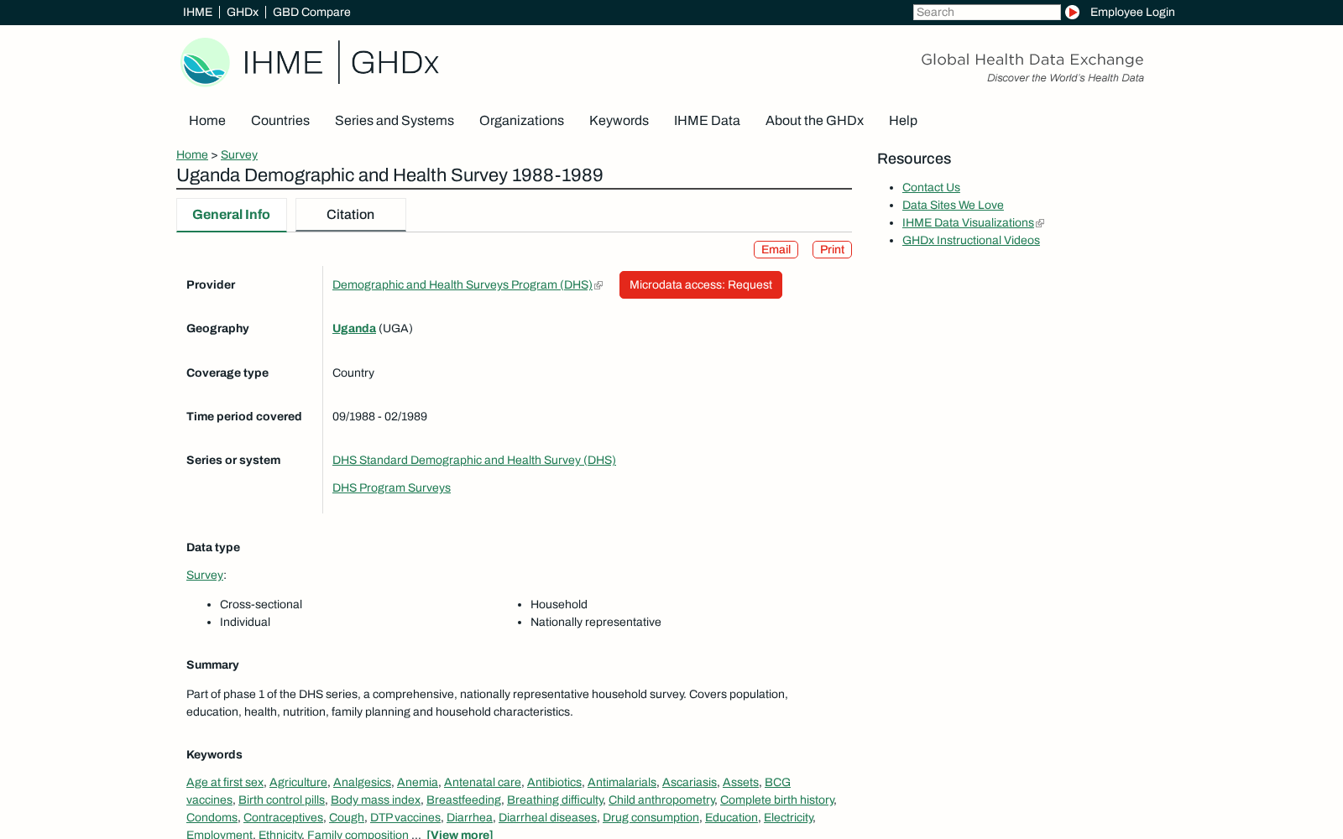Click the Print button
This screenshot has height=839, width=1343.
[832, 249]
